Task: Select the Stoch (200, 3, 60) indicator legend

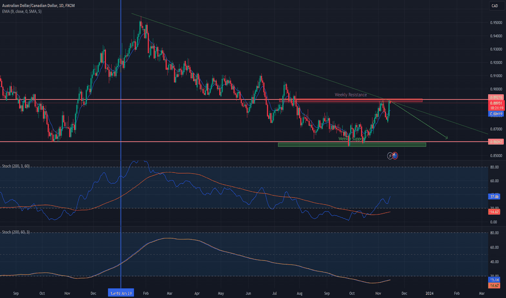Action: point(16,166)
